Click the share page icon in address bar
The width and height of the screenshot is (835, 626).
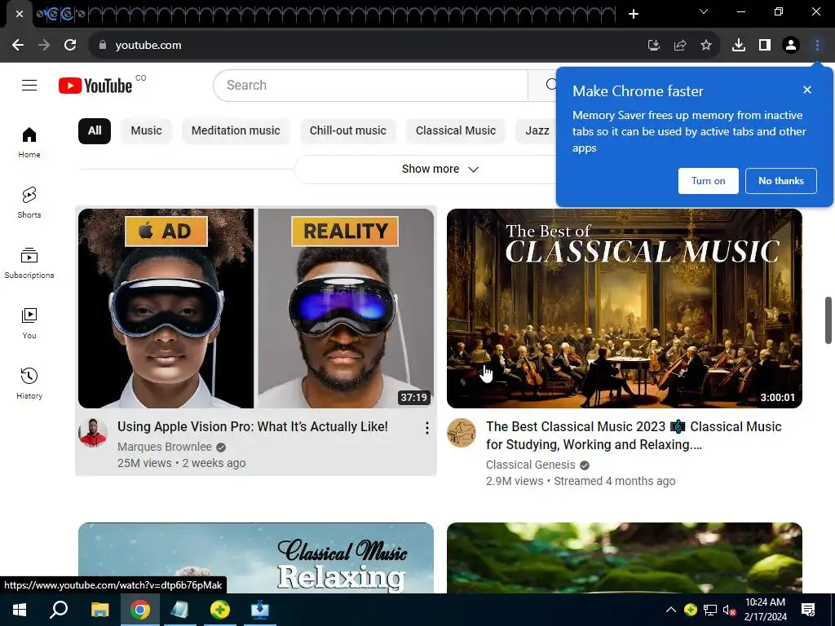[680, 46]
